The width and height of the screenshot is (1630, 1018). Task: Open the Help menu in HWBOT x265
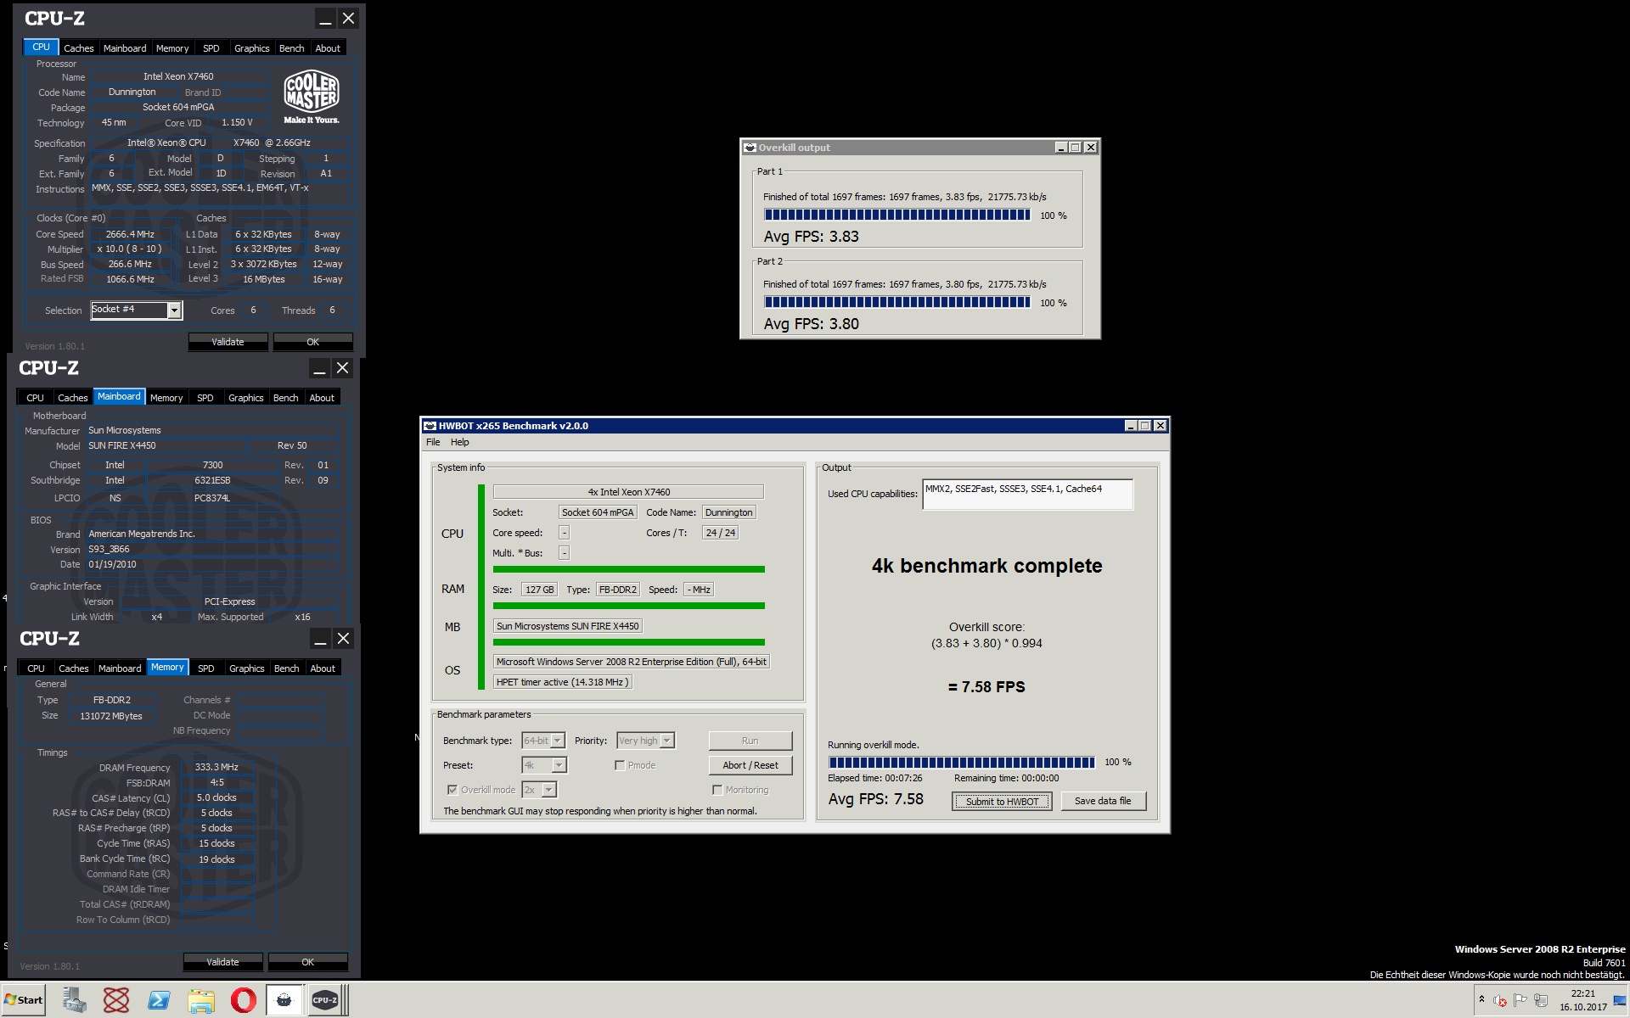459,442
